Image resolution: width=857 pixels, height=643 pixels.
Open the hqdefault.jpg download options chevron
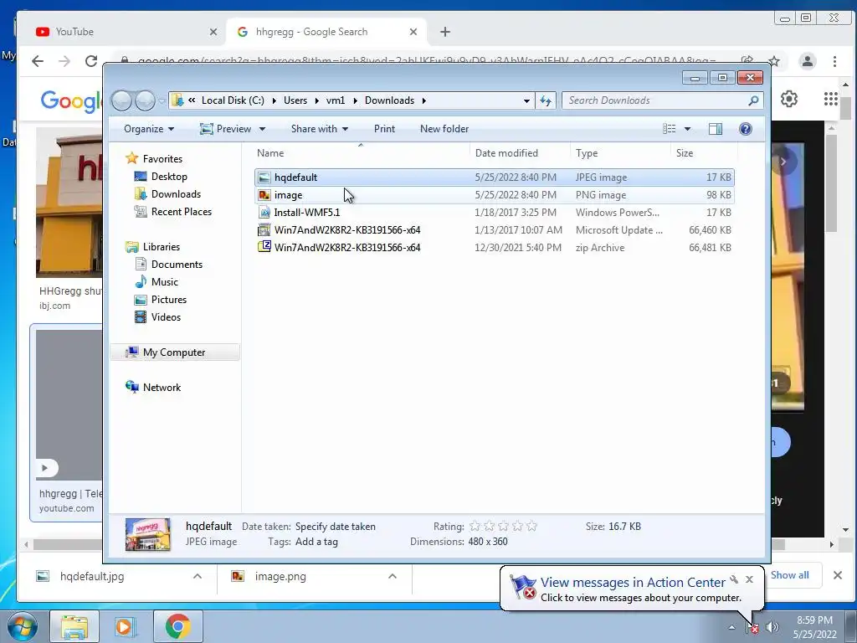pos(198,576)
